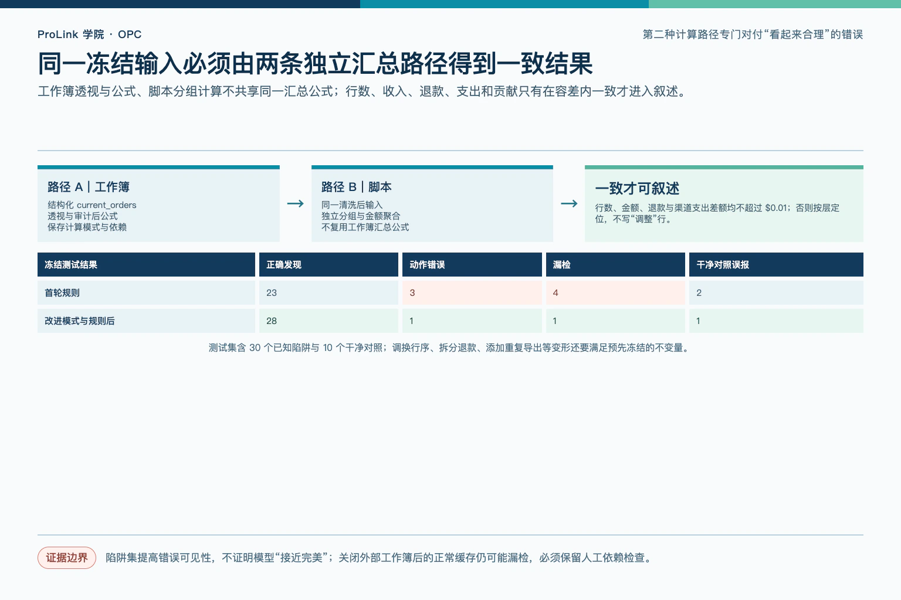Click the 冻结测试结果 column header
Image resolution: width=901 pixels, height=600 pixels.
click(x=146, y=265)
